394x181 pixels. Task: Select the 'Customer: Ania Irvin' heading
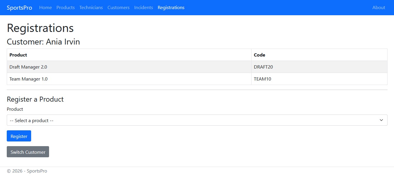click(43, 42)
